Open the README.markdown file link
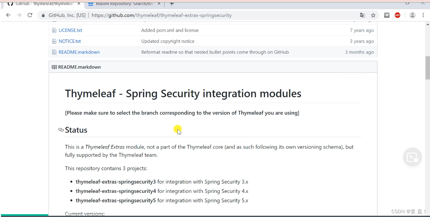430x217 pixels. click(79, 52)
